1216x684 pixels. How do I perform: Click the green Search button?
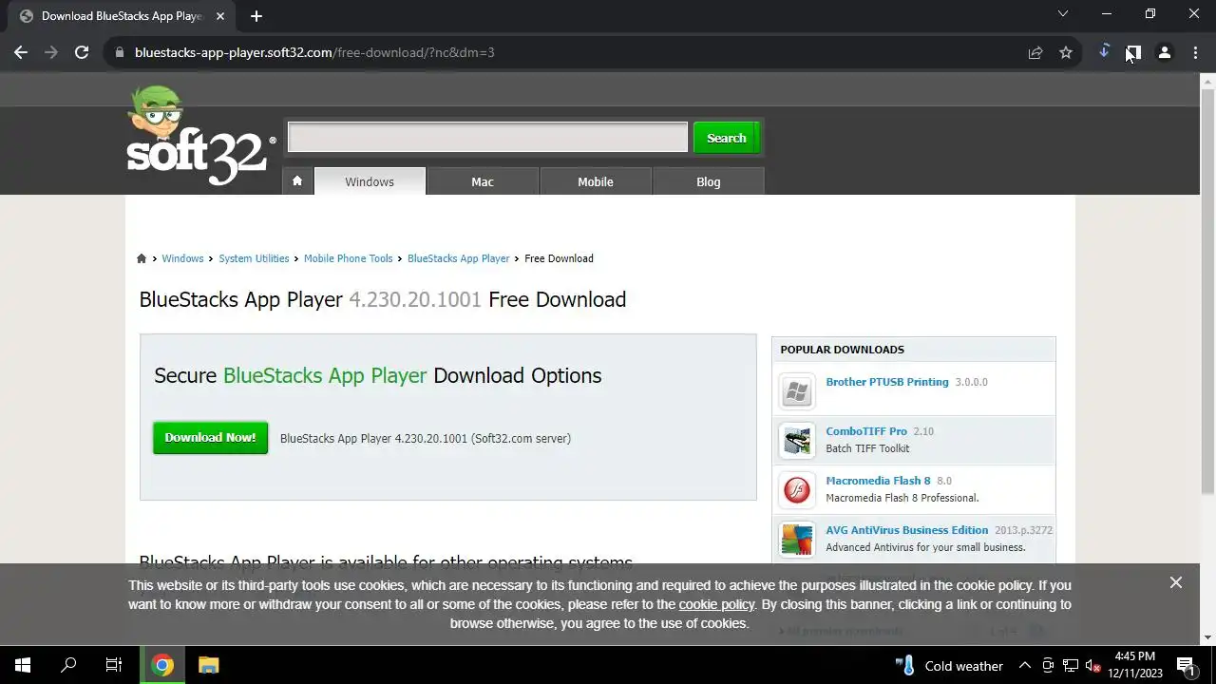point(726,138)
